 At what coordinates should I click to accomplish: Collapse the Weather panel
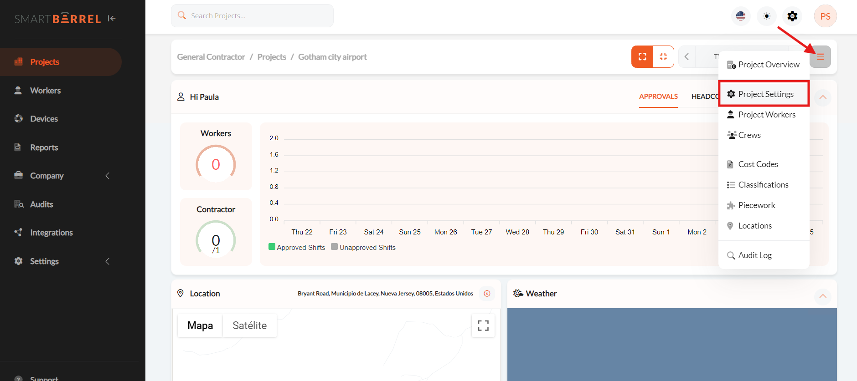click(823, 296)
